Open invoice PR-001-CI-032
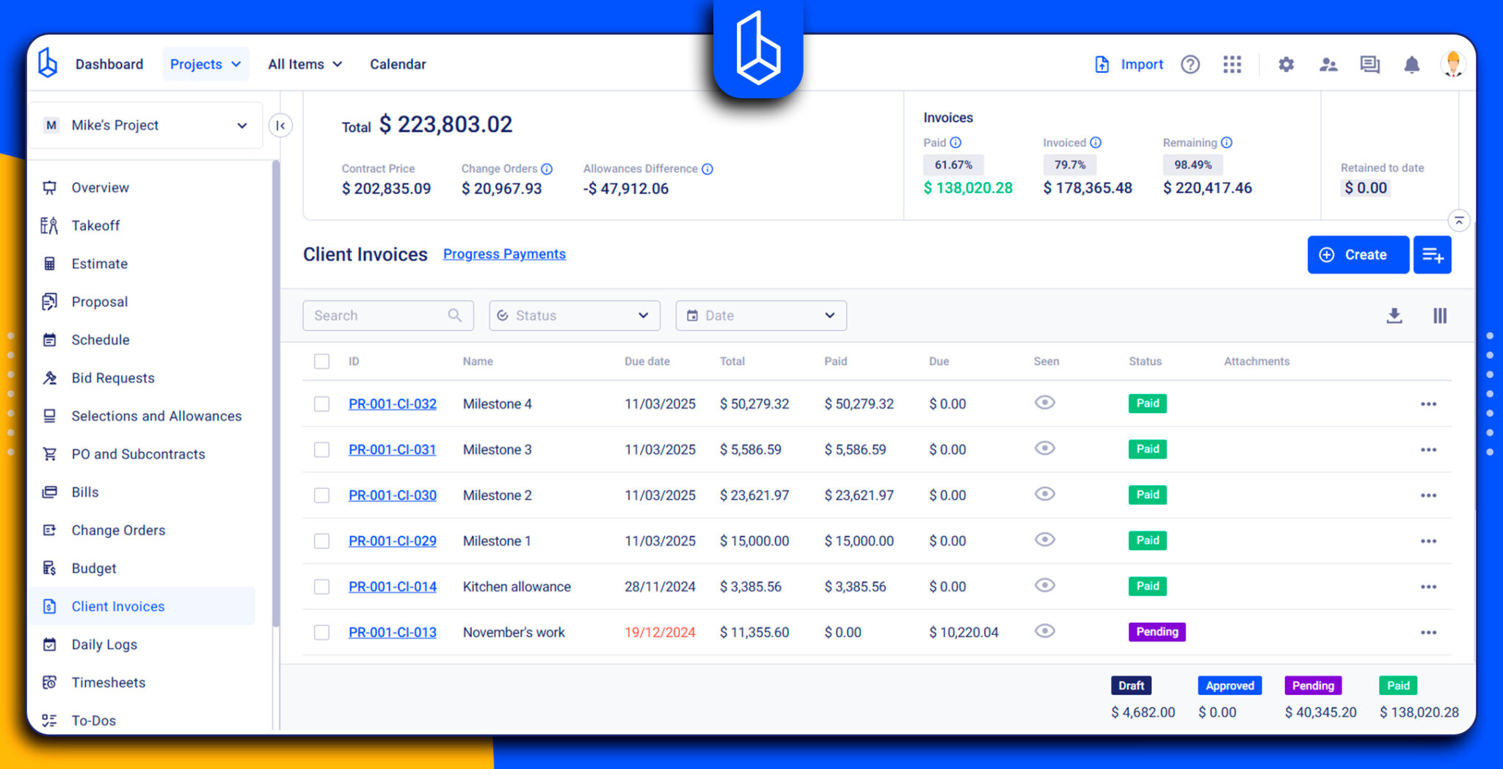Screen dimensions: 1503x769 coord(393,404)
